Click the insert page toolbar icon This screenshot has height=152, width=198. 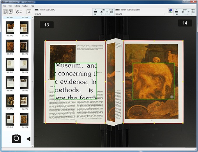pyautogui.click(x=11, y=12)
